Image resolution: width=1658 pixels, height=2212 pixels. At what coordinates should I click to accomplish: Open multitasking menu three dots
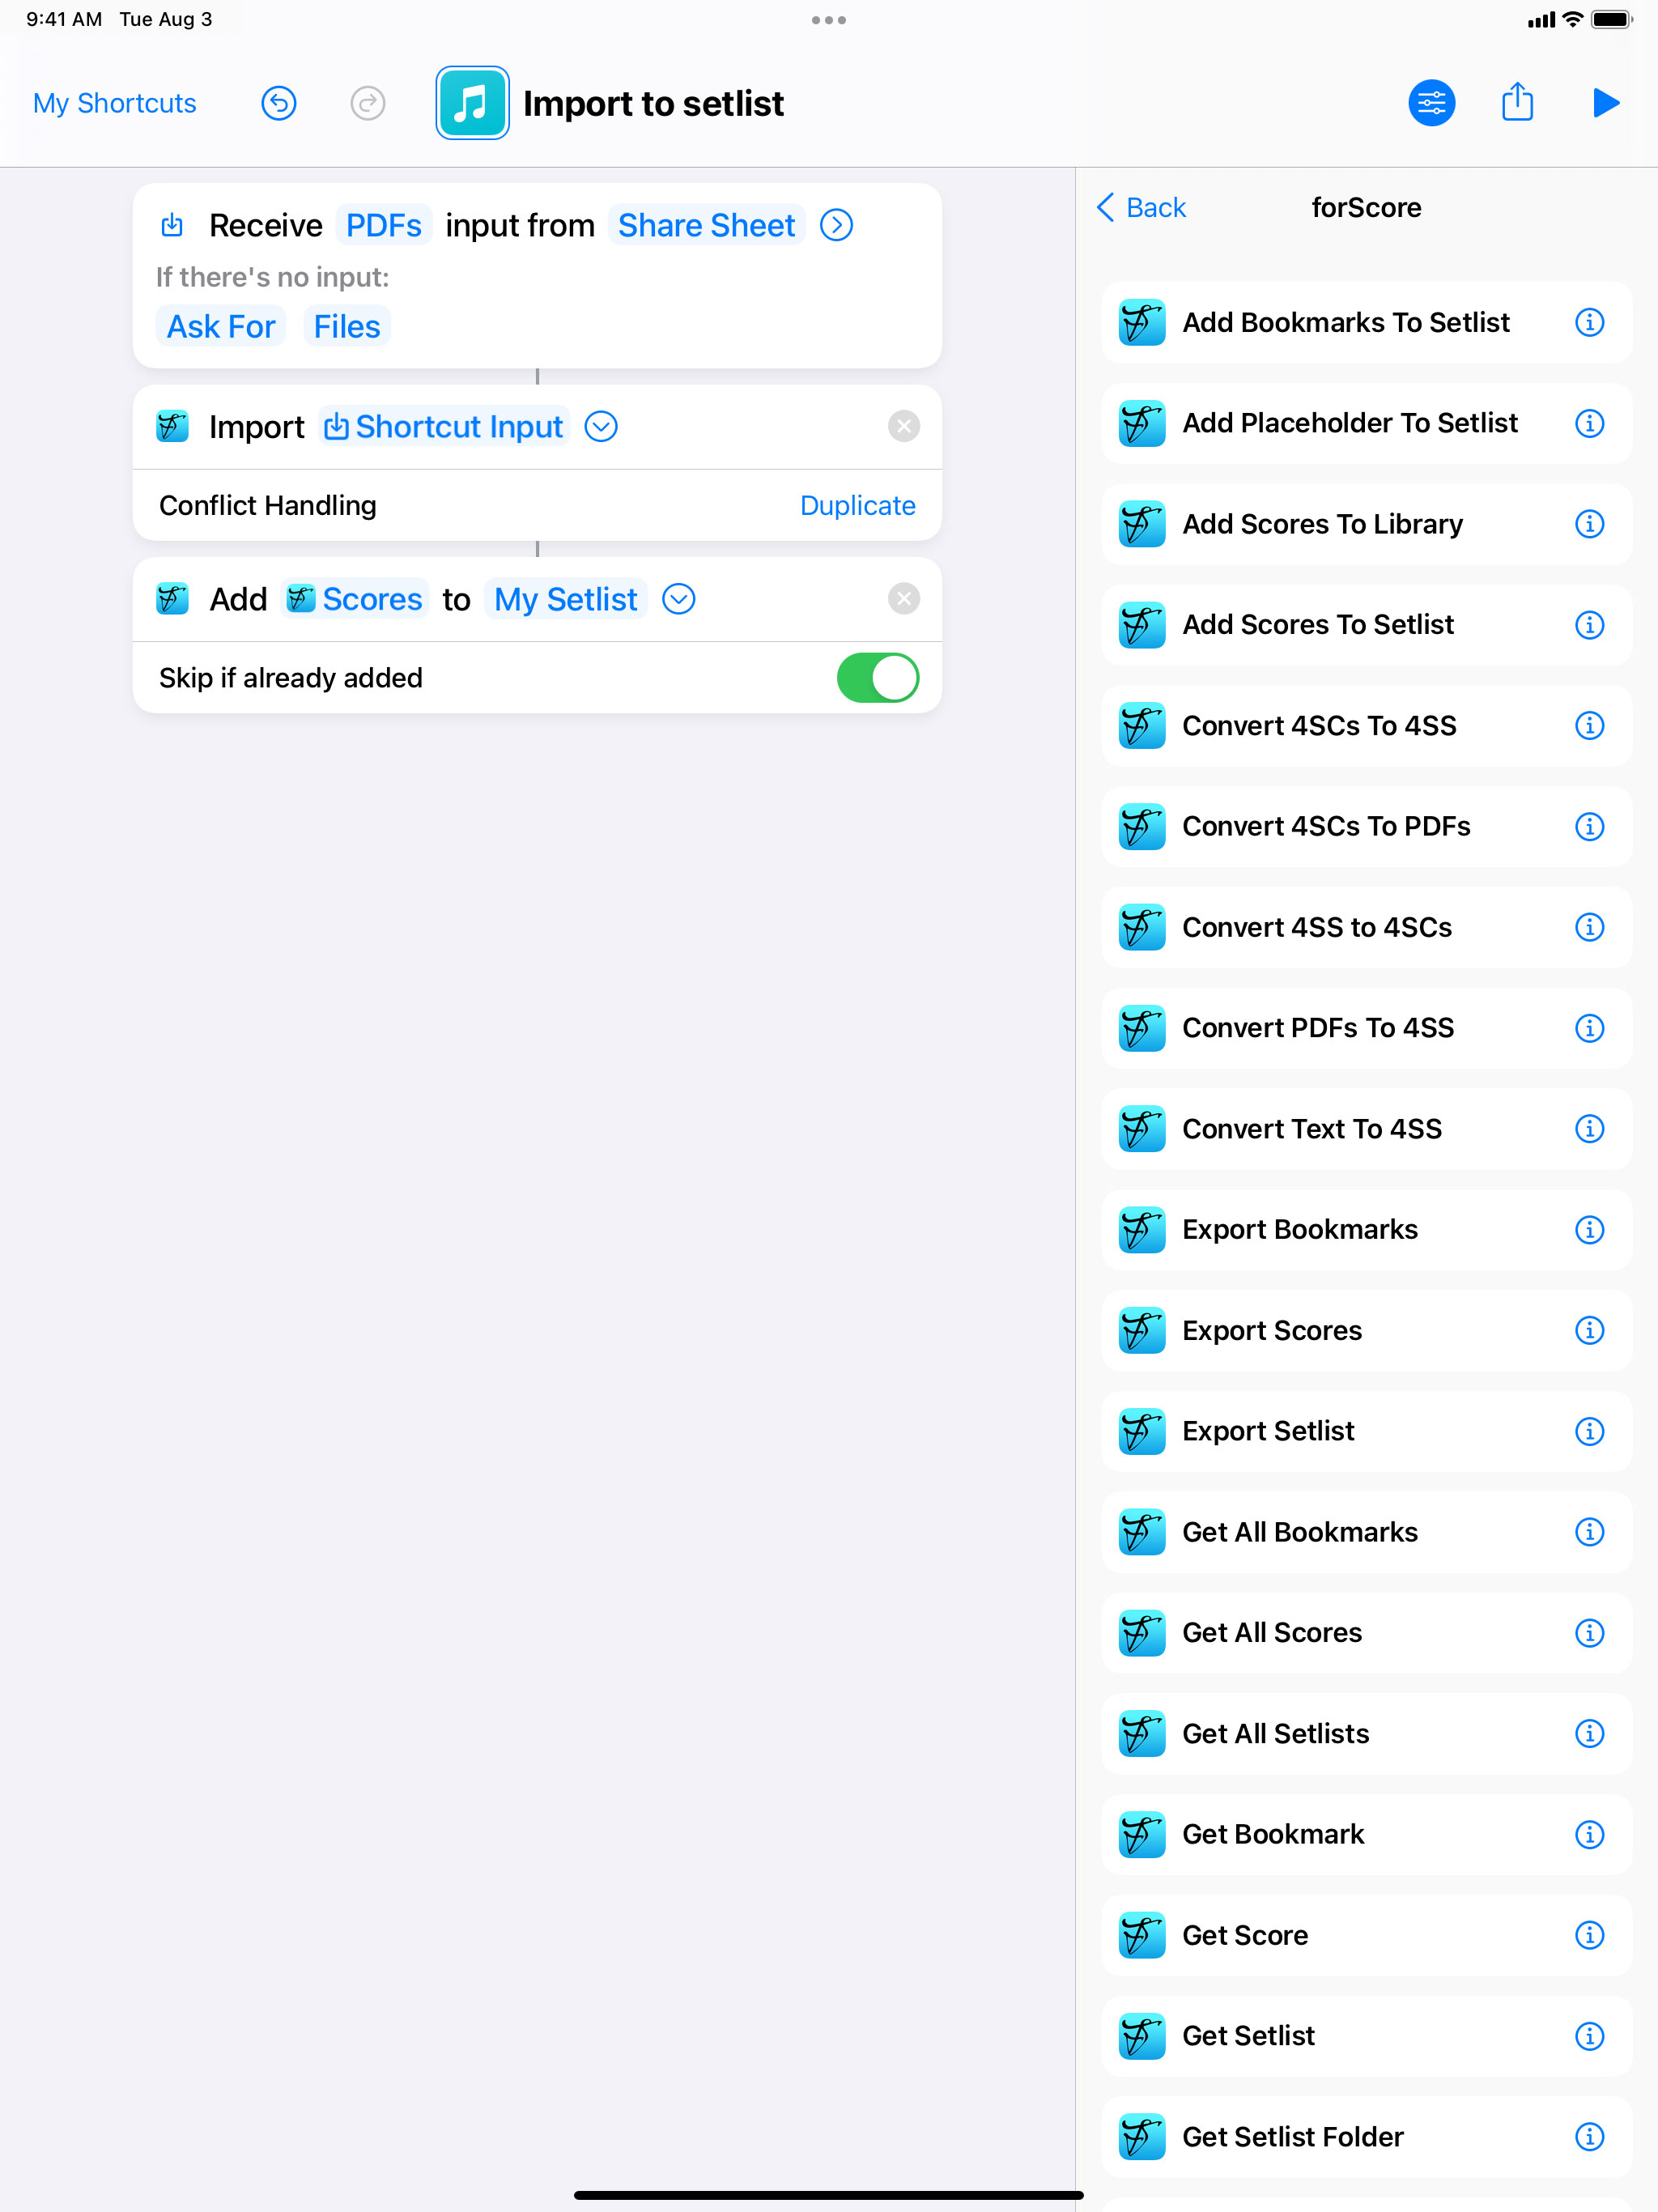[x=829, y=20]
